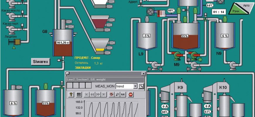Jump to last trend record
Screen dimensions: 255x117
[x=104, y=94]
